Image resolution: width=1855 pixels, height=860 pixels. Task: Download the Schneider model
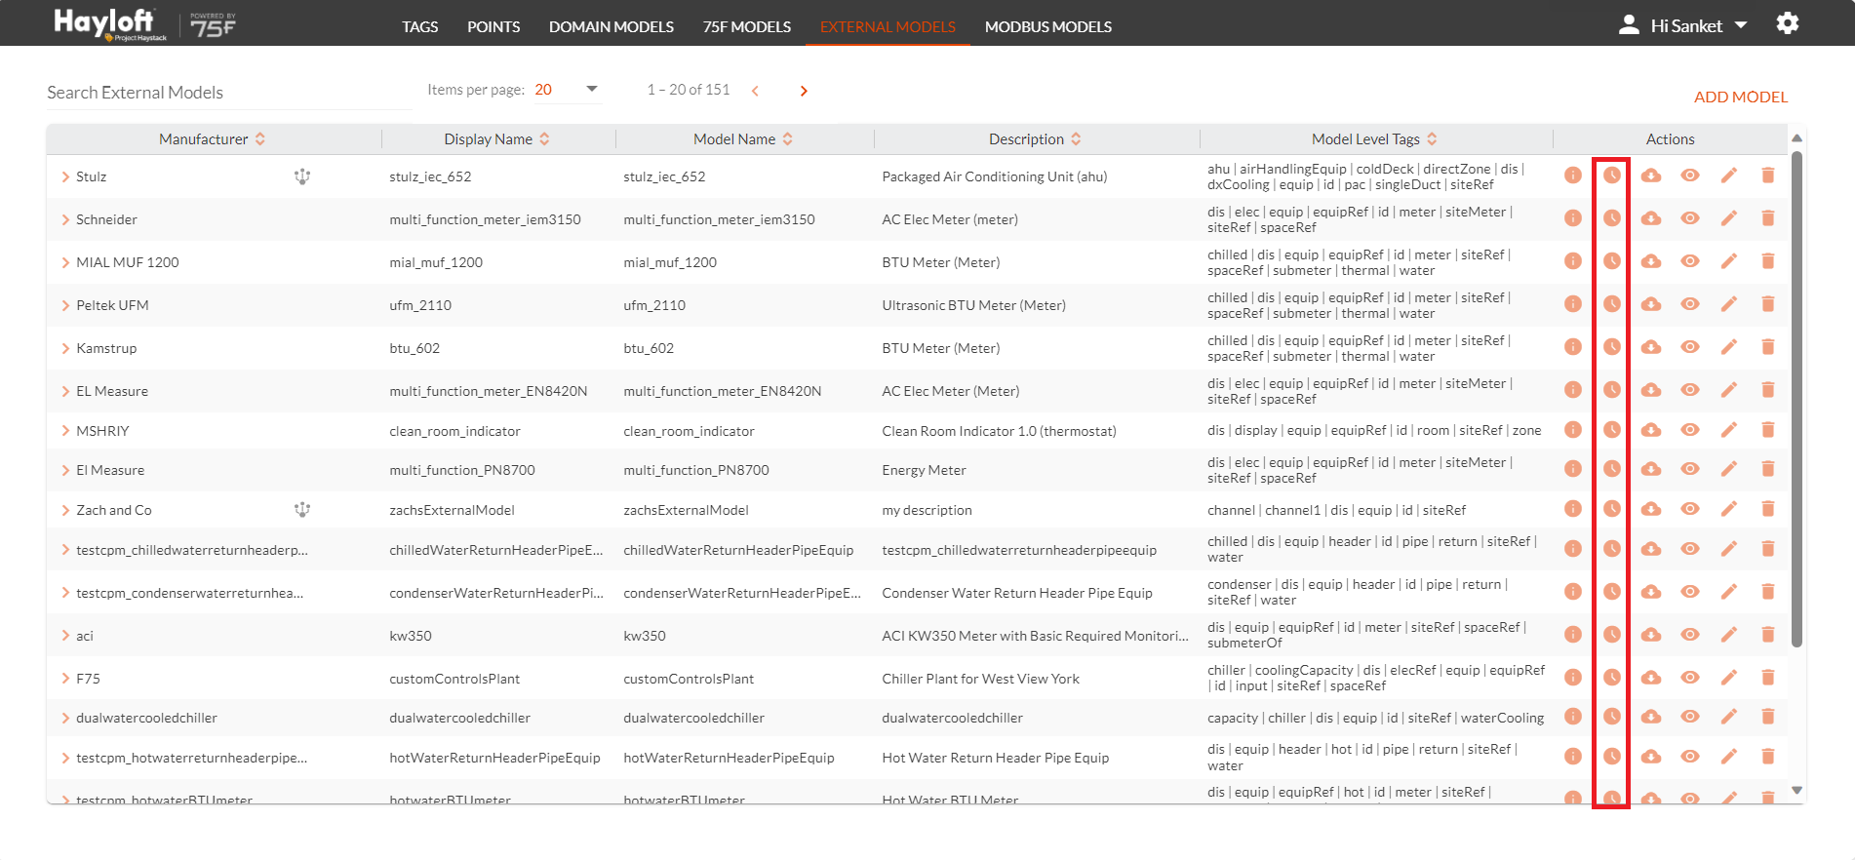tap(1651, 218)
